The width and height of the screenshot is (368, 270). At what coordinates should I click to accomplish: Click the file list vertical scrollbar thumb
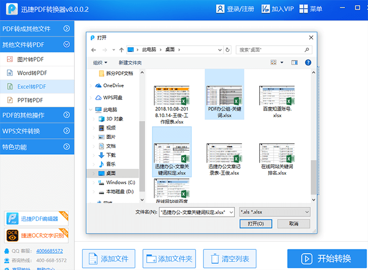313,177
